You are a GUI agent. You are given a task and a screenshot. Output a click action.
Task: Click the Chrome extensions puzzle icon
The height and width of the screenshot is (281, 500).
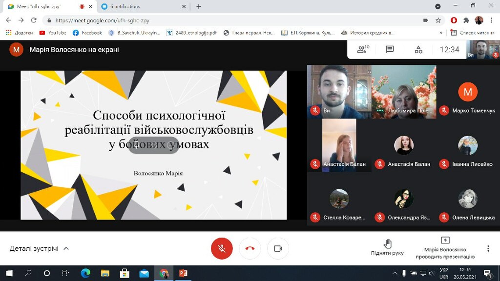click(466, 20)
